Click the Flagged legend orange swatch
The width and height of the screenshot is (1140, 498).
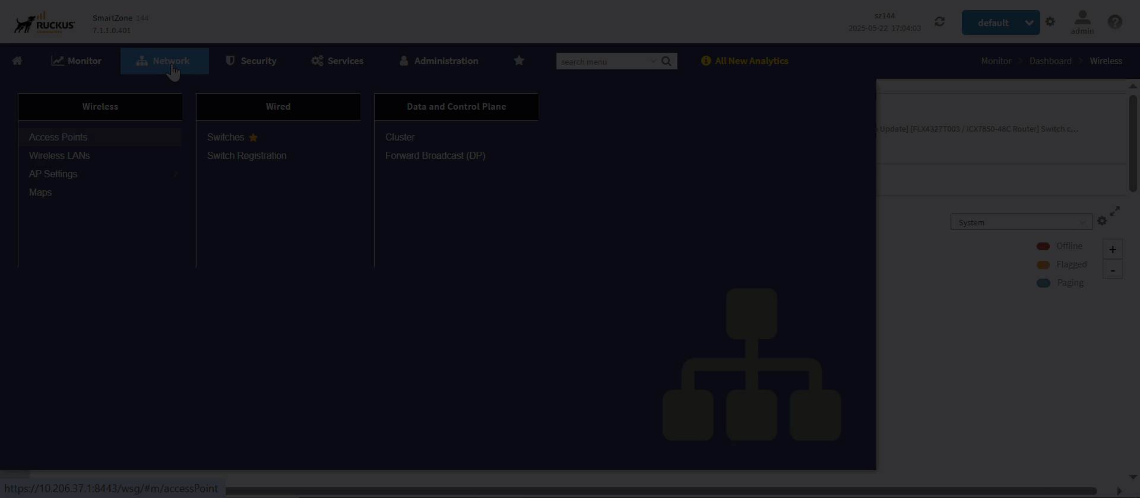[x=1043, y=264]
